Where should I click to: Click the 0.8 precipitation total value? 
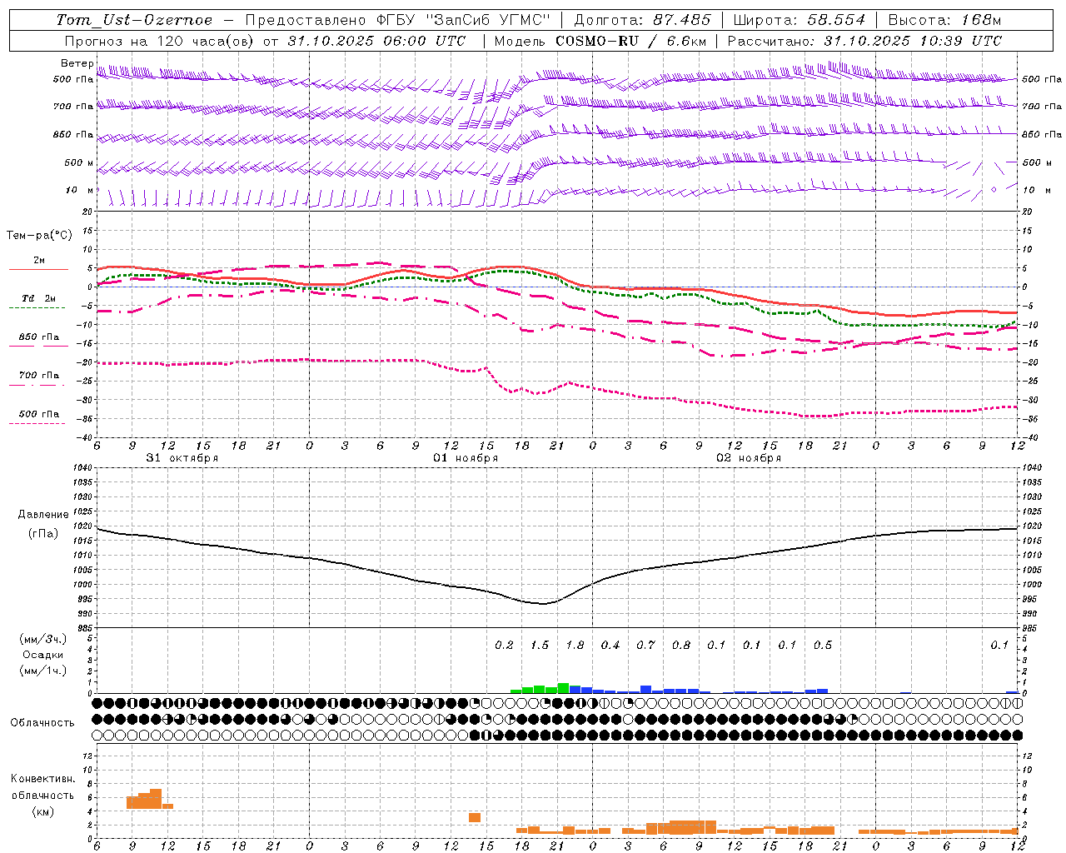point(681,646)
